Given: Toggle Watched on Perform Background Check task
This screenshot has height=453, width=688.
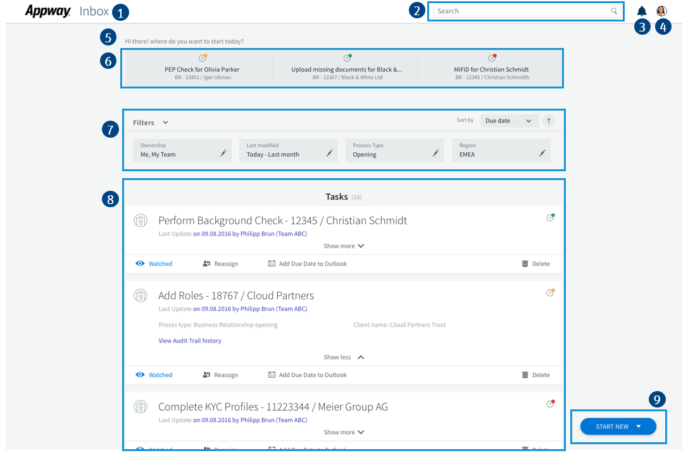Looking at the screenshot, I should tap(154, 263).
